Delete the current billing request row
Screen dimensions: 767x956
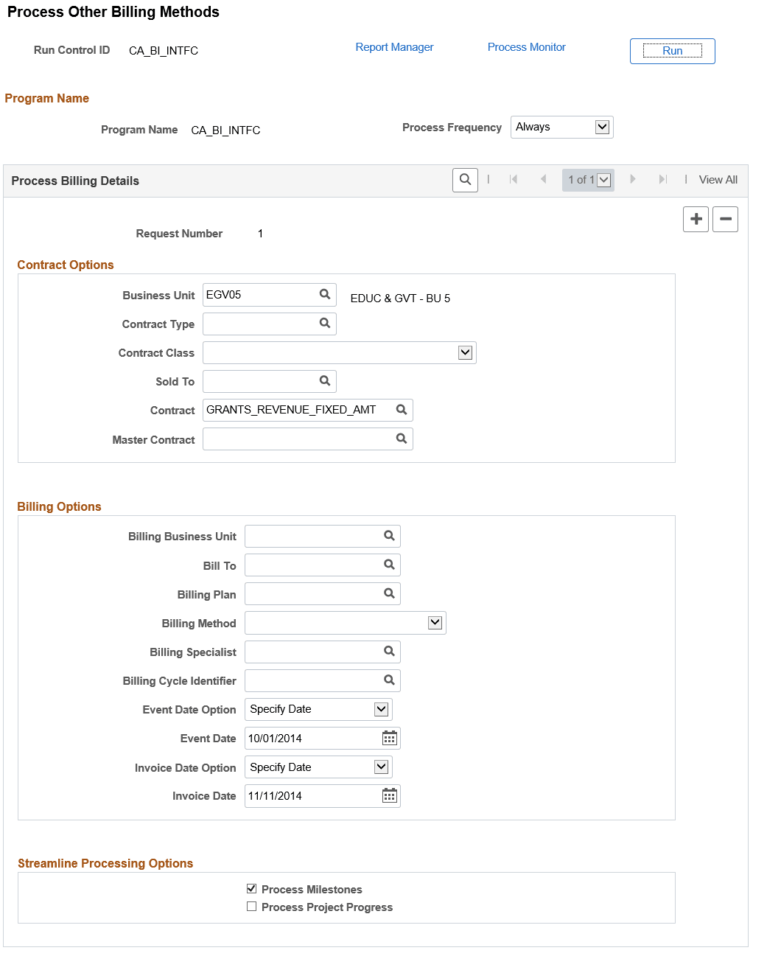pos(725,219)
